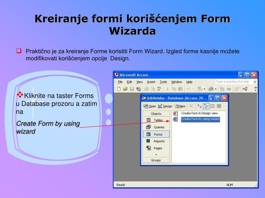The image size is (265, 198).
Task: Click the Spelling ABC check icon
Action: pos(159,89)
